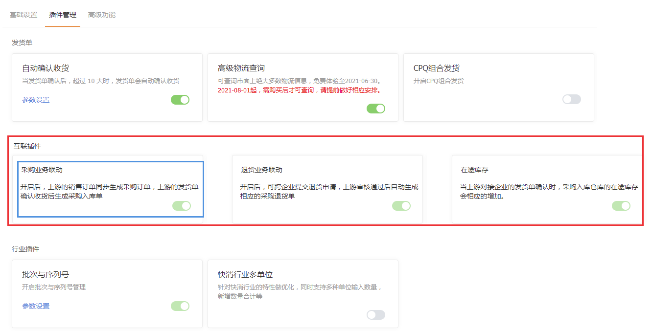Image resolution: width=652 pixels, height=331 pixels.
Task: Select the 采购业务联动 plugin card
Action: click(x=110, y=188)
